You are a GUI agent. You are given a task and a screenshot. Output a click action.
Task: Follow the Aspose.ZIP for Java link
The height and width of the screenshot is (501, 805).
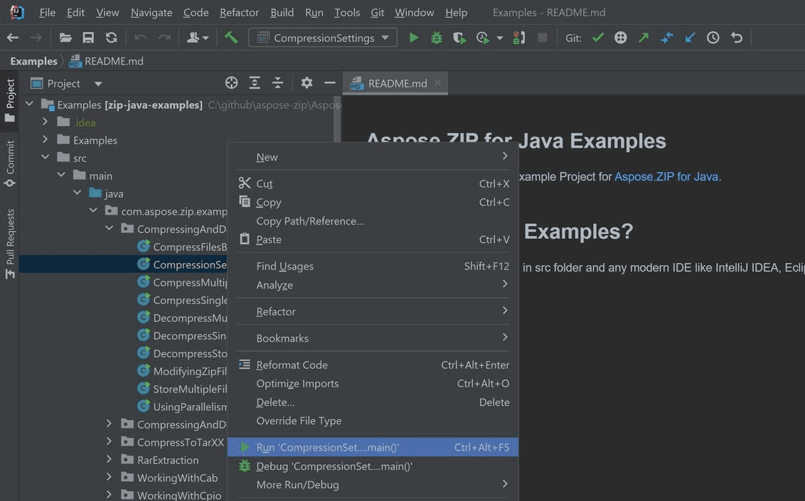tap(666, 176)
